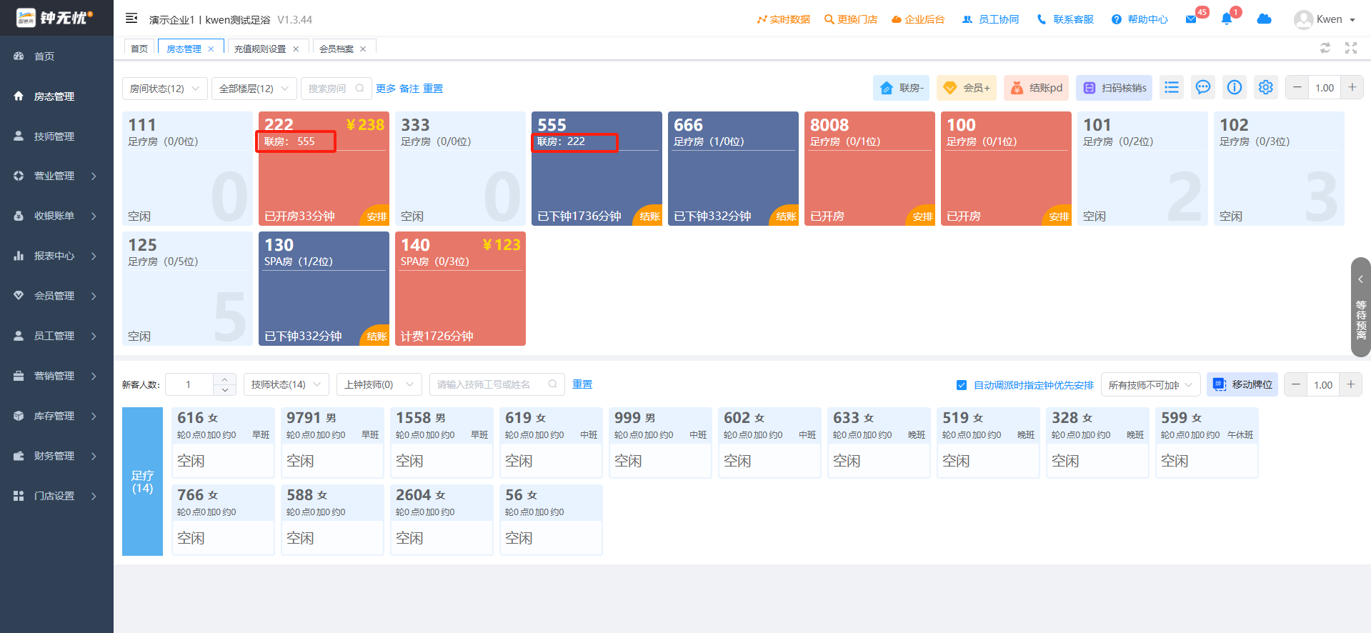Expand 门店设置 sidebar menu

56,496
